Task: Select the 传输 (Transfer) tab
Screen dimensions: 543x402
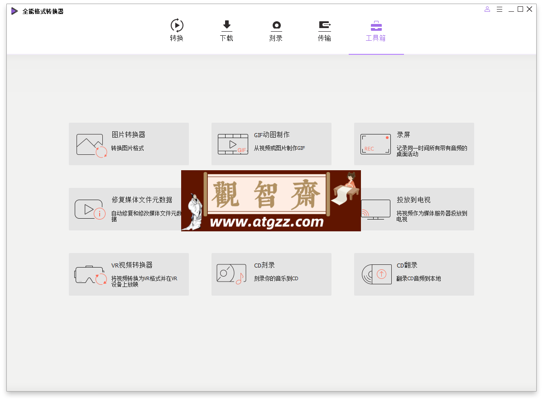Action: pos(324,30)
